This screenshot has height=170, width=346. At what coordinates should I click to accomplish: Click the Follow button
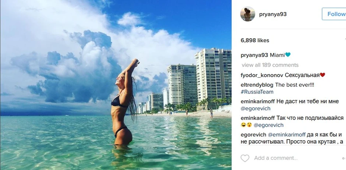335,14
